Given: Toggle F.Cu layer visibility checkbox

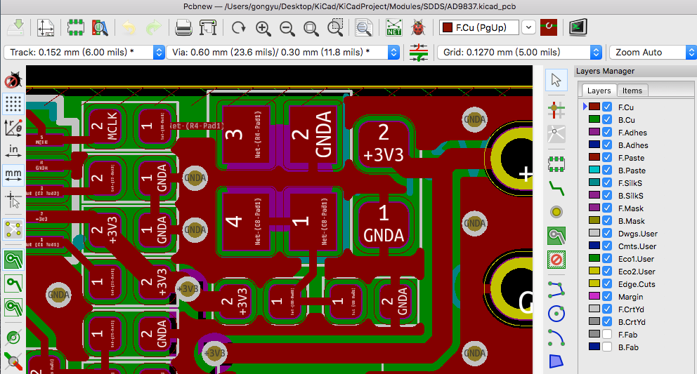Looking at the screenshot, I should pyautogui.click(x=607, y=107).
